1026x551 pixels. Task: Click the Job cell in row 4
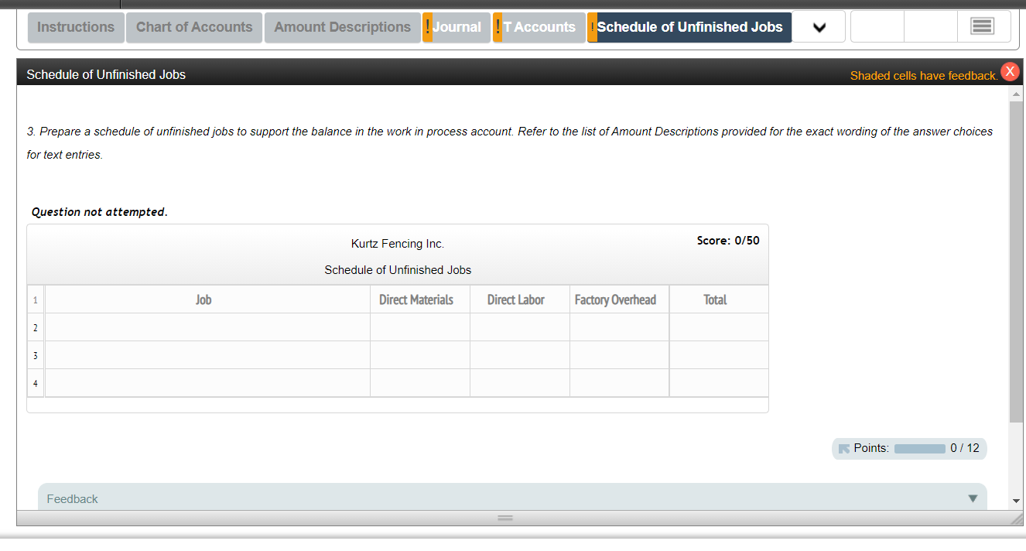(207, 383)
